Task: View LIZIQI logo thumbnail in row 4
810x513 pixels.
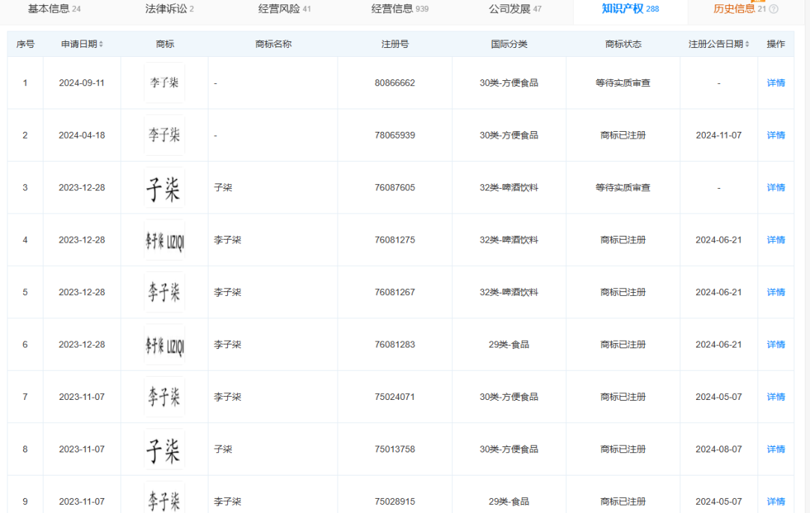Action: pyautogui.click(x=164, y=240)
